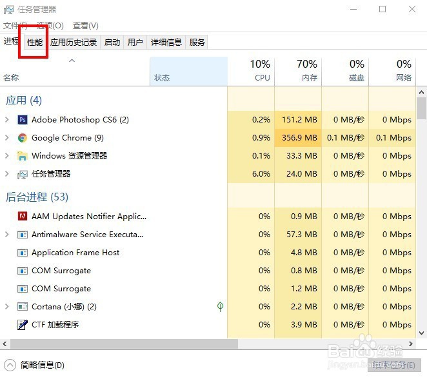Image resolution: width=427 pixels, height=379 pixels.
Task: Open the 查看(V) menu
Action: 86,26
